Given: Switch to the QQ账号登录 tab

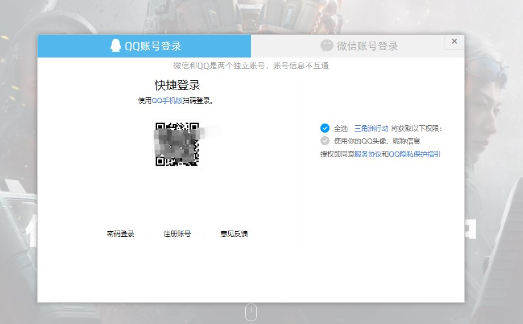Looking at the screenshot, I should pos(144,46).
